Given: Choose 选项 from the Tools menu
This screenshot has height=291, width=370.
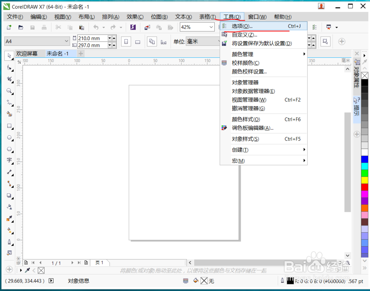Looking at the screenshot, I should pos(263,26).
